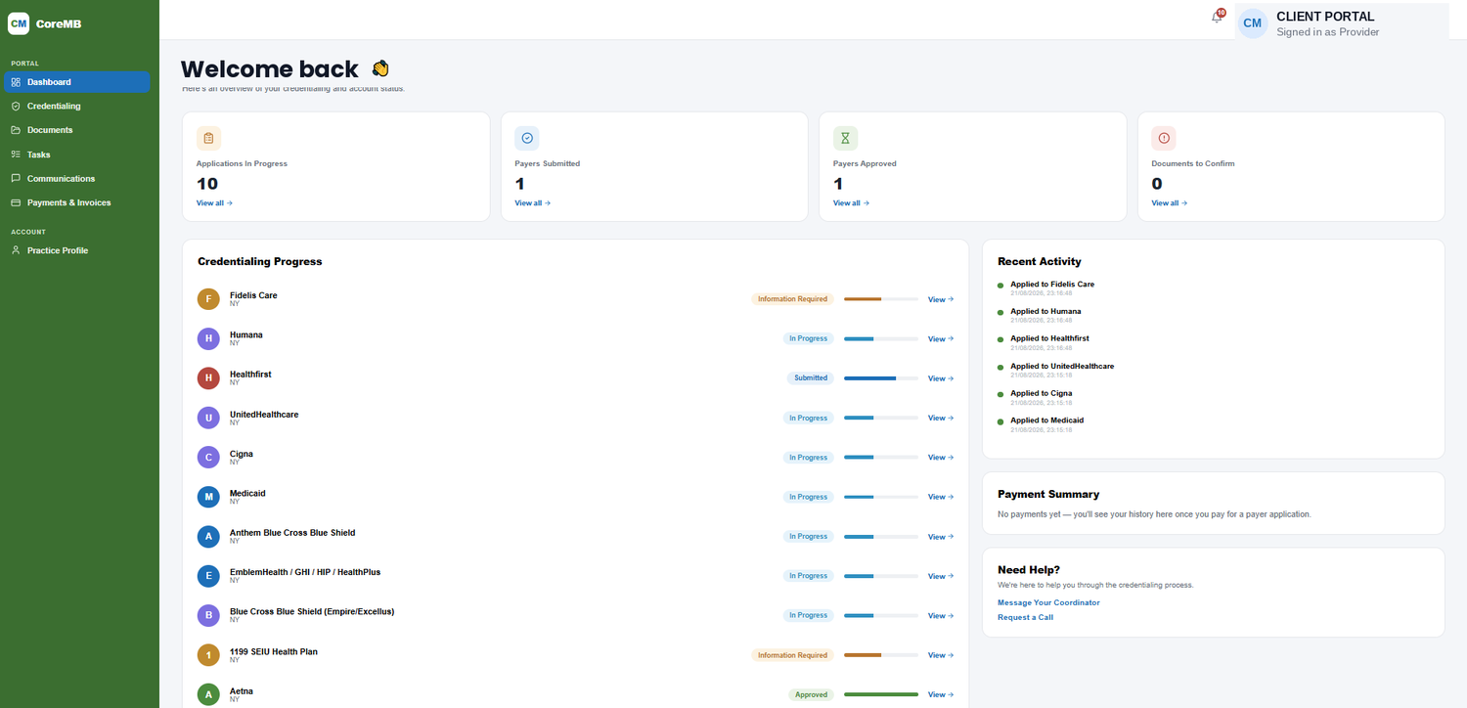Click the CoreMB logo icon
The height and width of the screenshot is (708, 1467).
tap(19, 23)
